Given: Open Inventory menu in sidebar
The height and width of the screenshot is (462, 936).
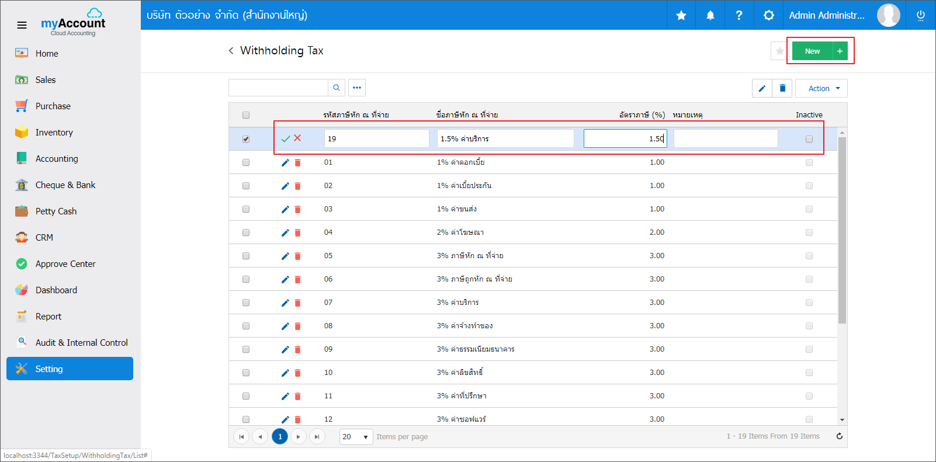Looking at the screenshot, I should (70, 132).
